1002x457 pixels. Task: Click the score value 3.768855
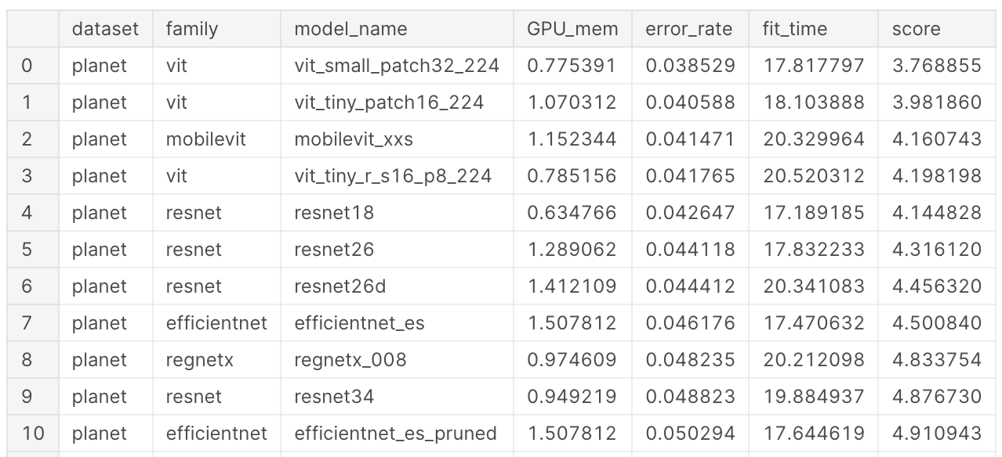(937, 66)
